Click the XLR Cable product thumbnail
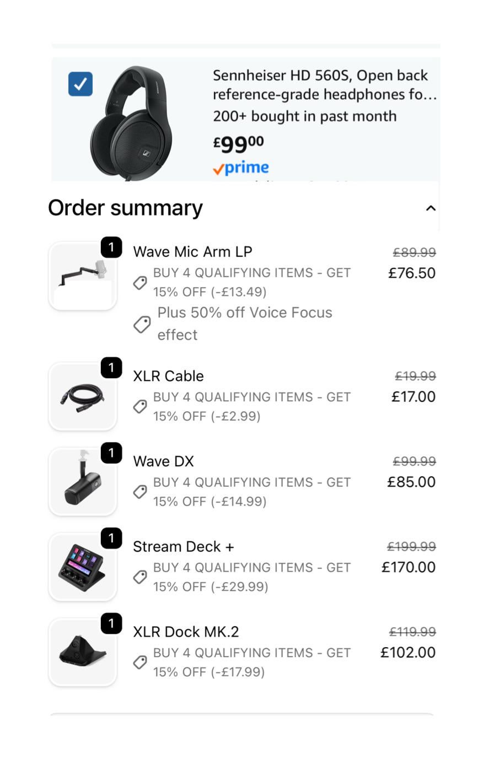Screen dimensions: 499x759 click(x=83, y=396)
